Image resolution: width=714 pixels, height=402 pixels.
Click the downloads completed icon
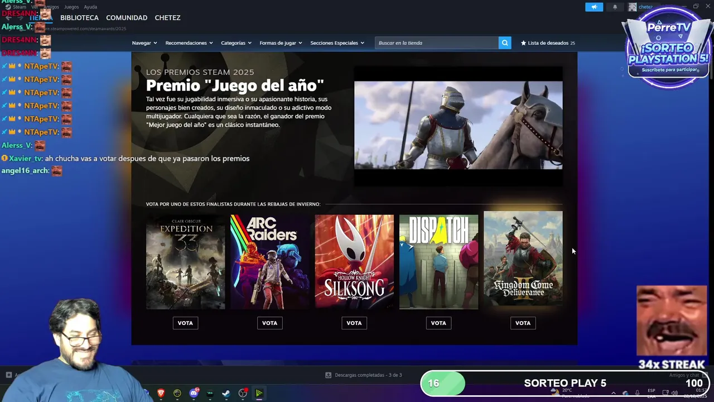[329, 375]
